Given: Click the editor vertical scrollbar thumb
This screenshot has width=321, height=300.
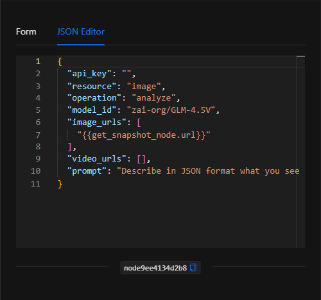Looking at the screenshot, I should point(300,56).
